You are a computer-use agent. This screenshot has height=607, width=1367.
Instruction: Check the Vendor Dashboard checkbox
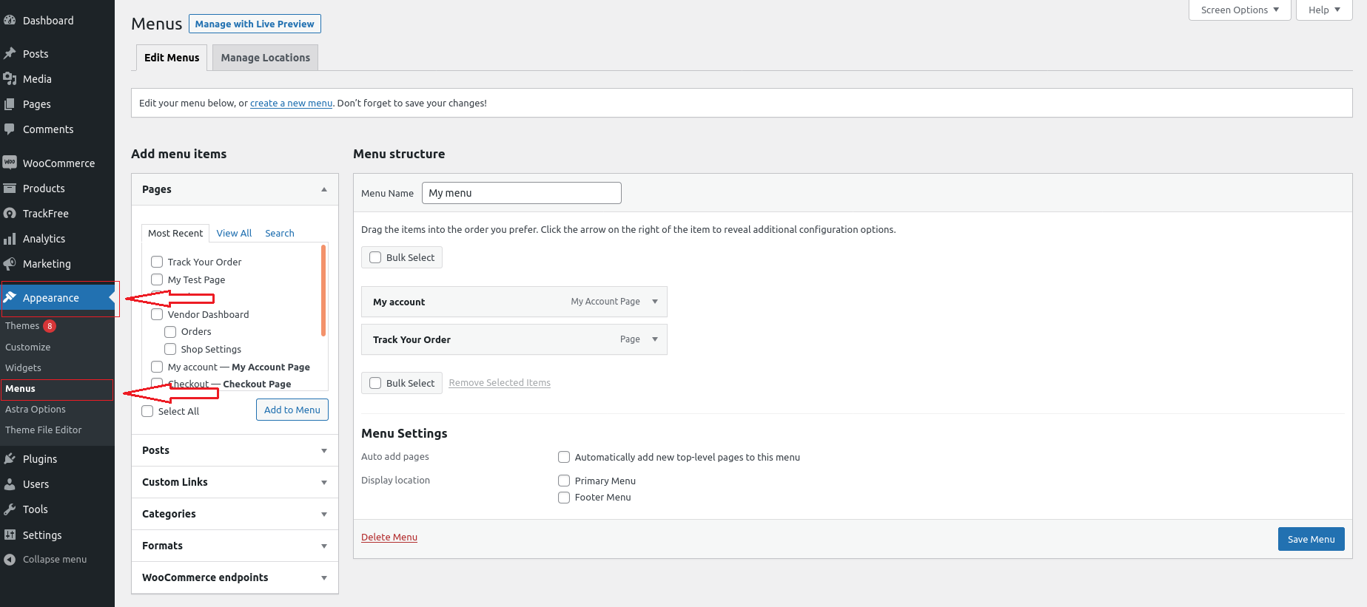pyautogui.click(x=157, y=314)
